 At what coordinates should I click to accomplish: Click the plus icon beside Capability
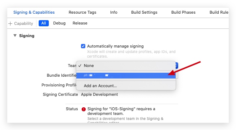[10, 23]
